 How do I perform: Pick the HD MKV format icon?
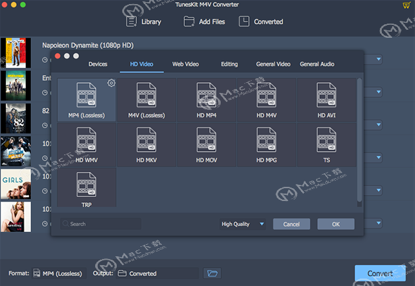click(146, 140)
